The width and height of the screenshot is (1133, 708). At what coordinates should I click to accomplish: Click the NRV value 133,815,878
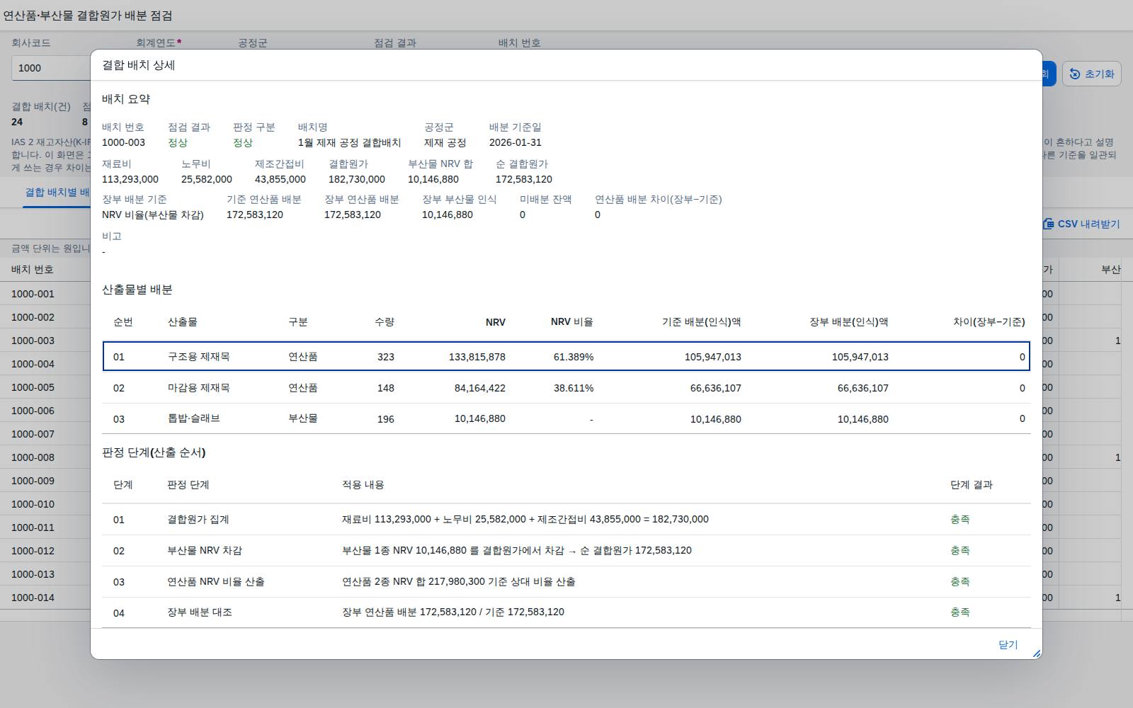[477, 357]
